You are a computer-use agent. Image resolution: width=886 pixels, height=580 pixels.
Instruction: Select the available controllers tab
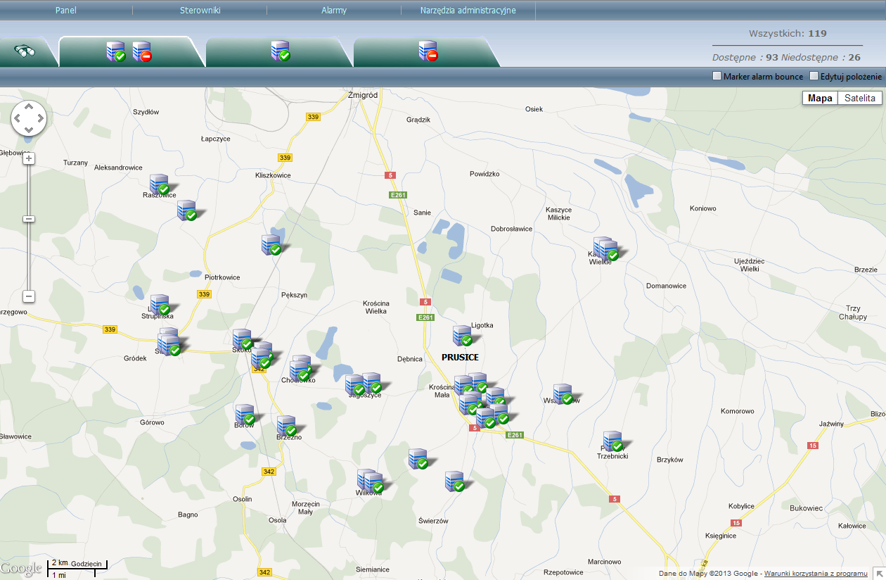pyautogui.click(x=280, y=51)
